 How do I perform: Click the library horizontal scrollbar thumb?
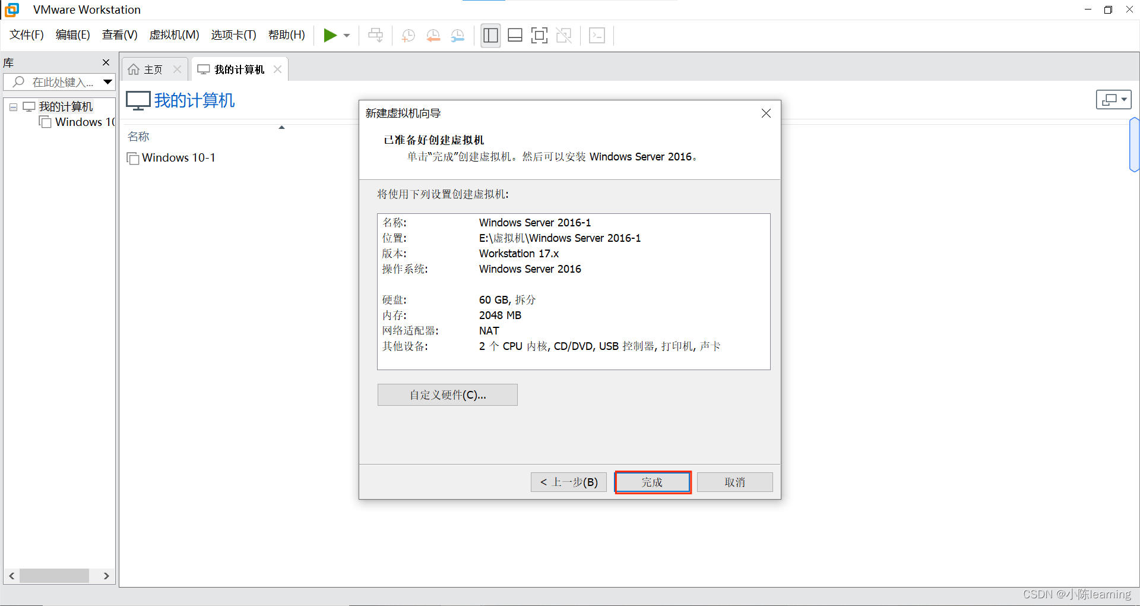(x=54, y=576)
